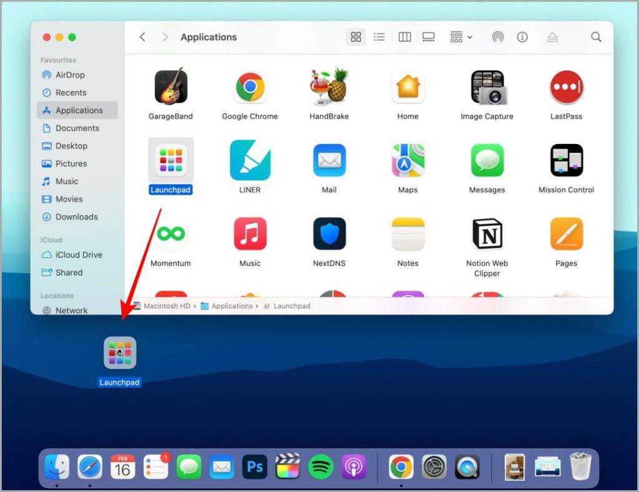Open Photoshop from the Dock
The height and width of the screenshot is (492, 639).
pyautogui.click(x=255, y=466)
